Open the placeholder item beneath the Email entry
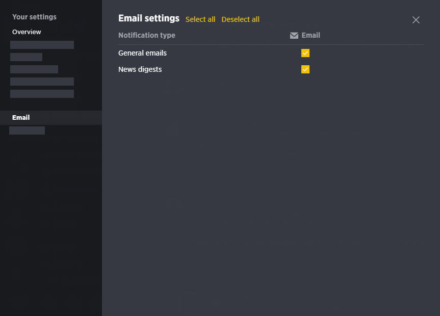Viewport: 440px width, 316px height. (27, 130)
